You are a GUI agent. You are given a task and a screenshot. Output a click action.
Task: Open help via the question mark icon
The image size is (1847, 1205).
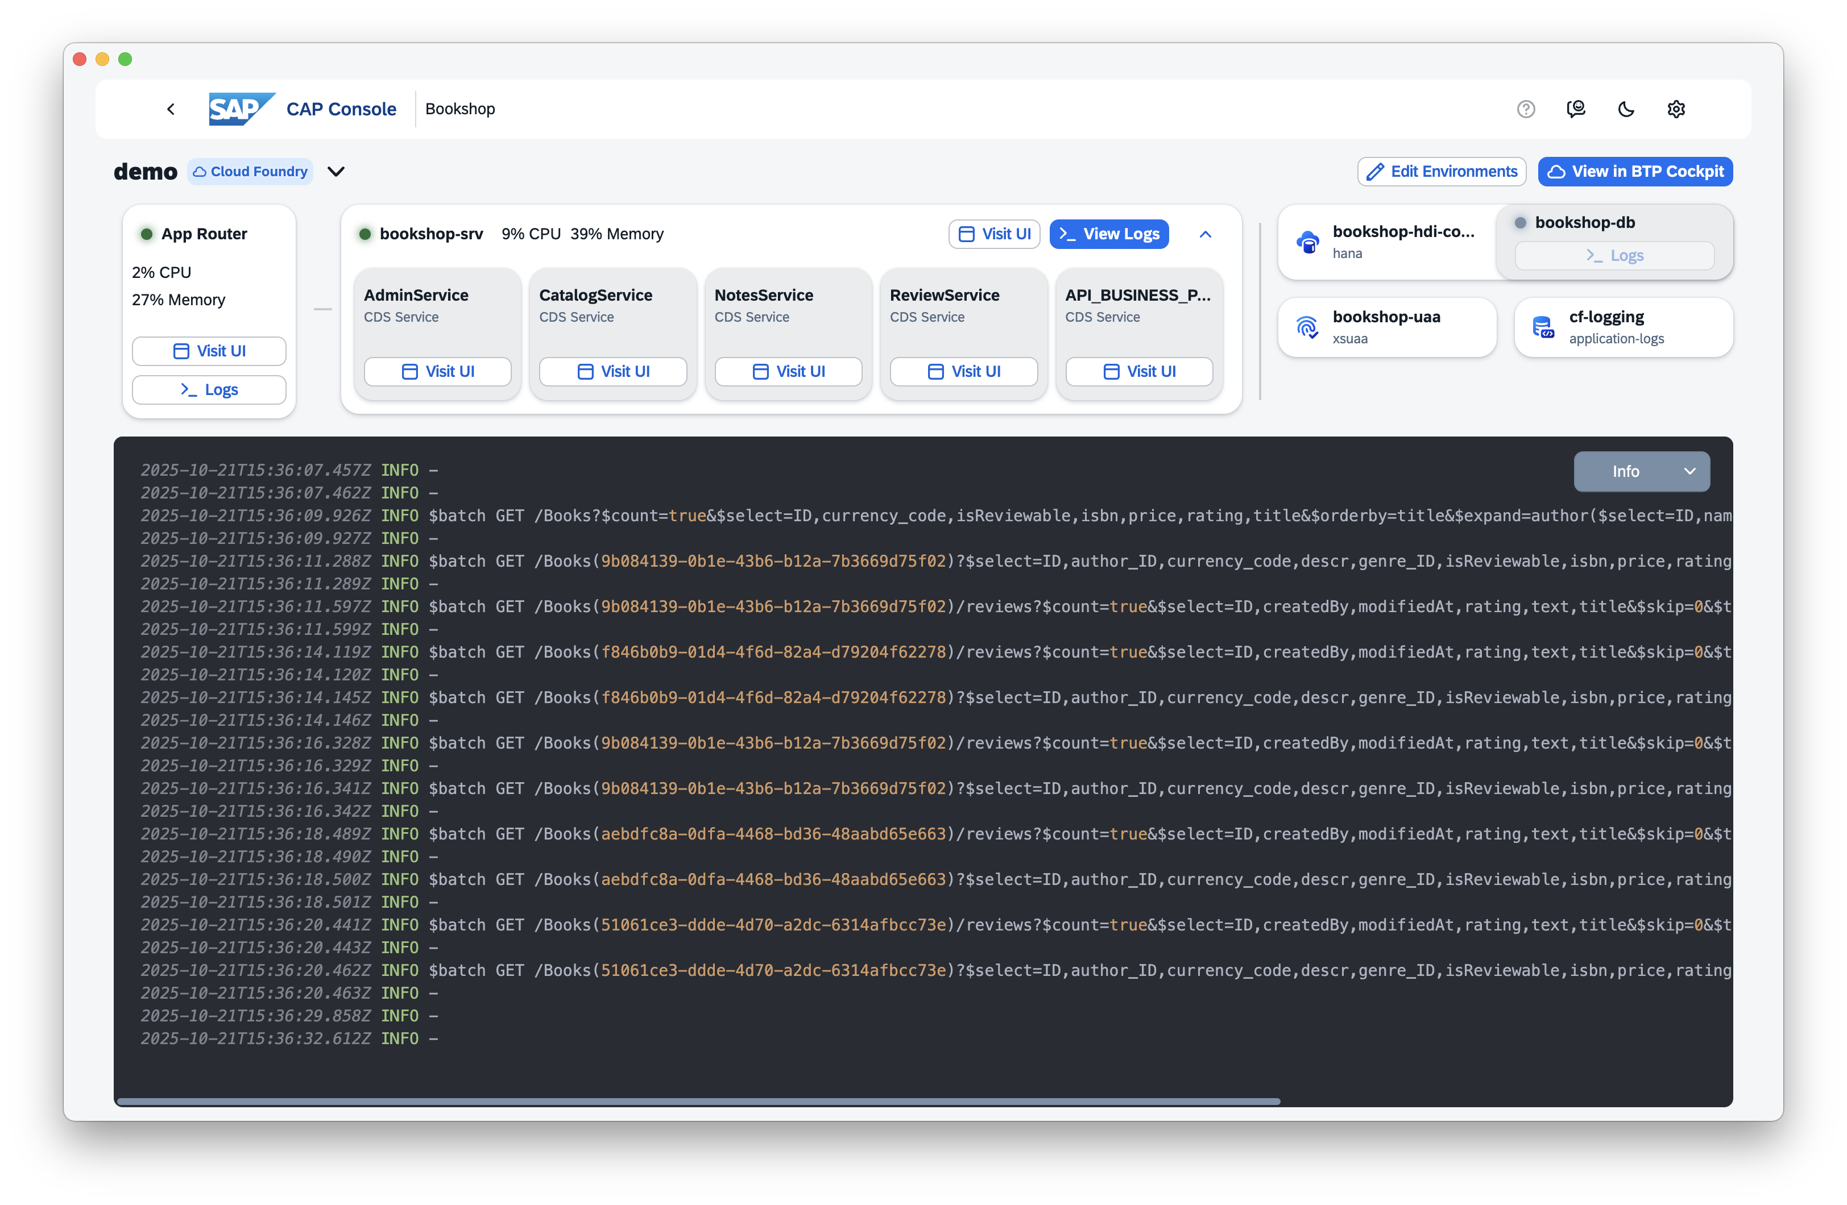pyautogui.click(x=1526, y=109)
